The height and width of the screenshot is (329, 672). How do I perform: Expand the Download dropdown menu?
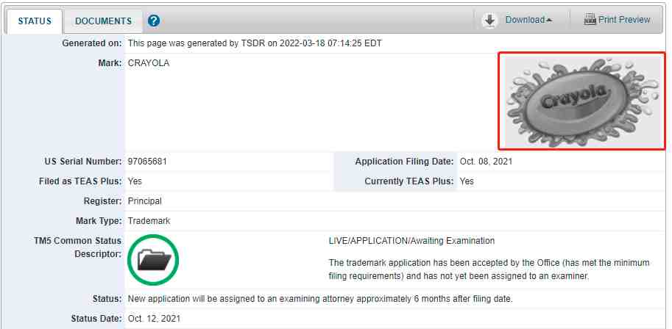[528, 20]
